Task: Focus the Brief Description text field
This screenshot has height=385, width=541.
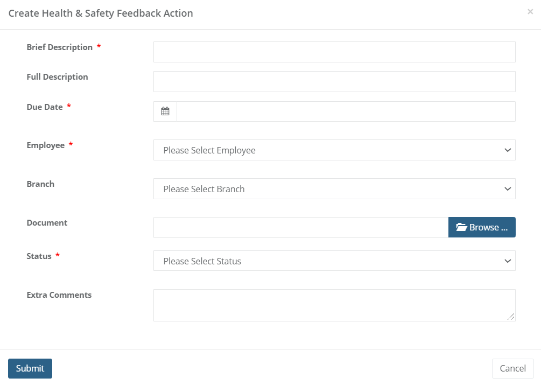Action: [x=334, y=52]
